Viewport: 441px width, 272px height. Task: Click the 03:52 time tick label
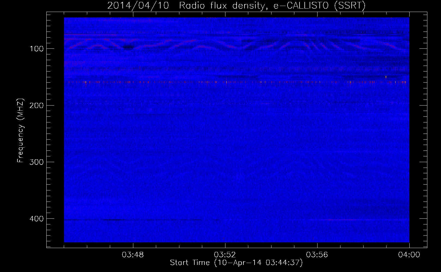click(x=225, y=255)
